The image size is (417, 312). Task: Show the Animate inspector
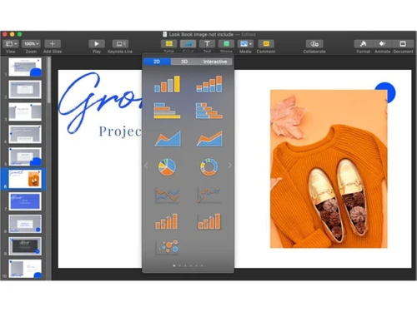[x=382, y=44]
